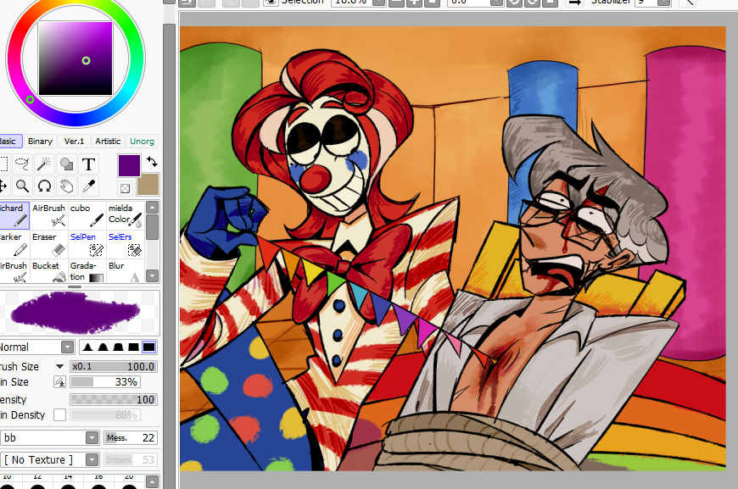The height and width of the screenshot is (489, 738).
Task: Select the fully hard brush edge shape
Action: coord(149,347)
